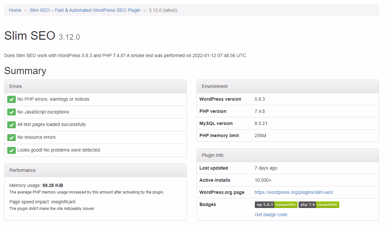Image resolution: width=385 pixels, height=227 pixels.
Task: Open the wordpress.org/plugins/slim-seo link
Action: [x=294, y=192]
